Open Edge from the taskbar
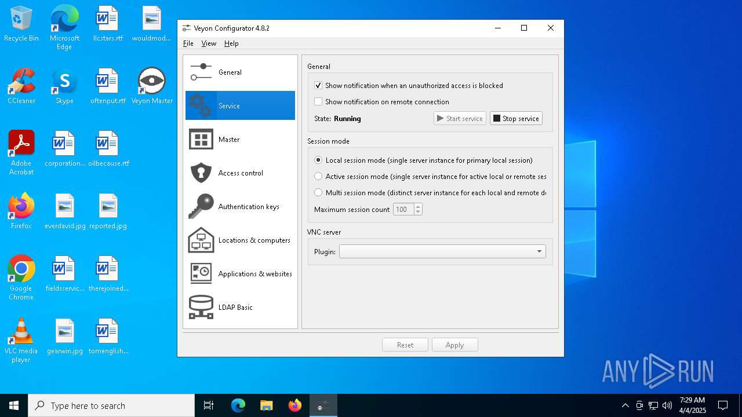 [238, 405]
